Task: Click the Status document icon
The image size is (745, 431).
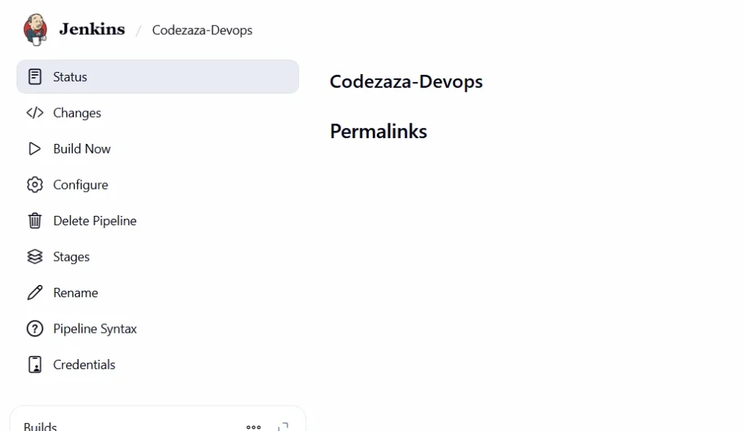Action: pyautogui.click(x=35, y=77)
